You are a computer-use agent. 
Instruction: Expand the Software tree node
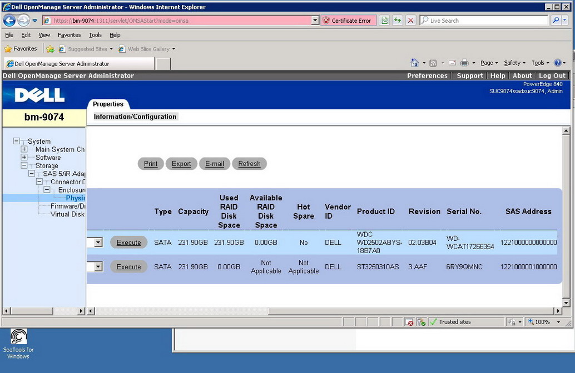pyautogui.click(x=24, y=157)
